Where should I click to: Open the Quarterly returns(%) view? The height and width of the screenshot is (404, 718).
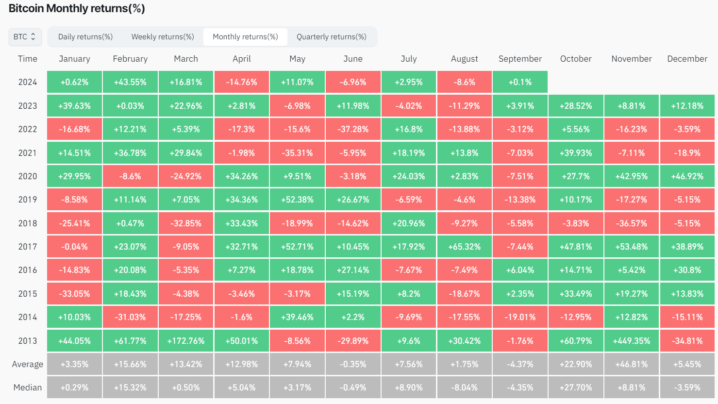pos(333,36)
